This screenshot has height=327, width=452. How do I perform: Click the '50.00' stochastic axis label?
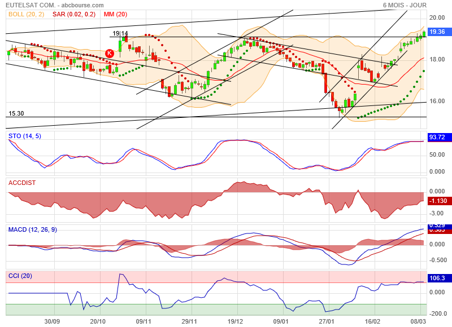437,154
